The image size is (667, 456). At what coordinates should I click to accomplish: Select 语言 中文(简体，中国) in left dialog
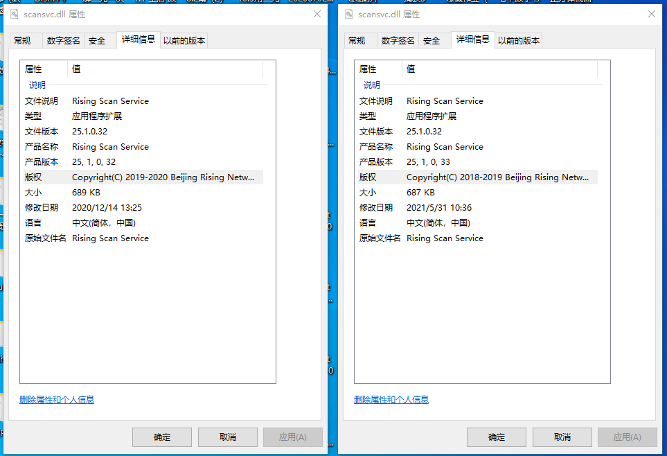[143, 223]
